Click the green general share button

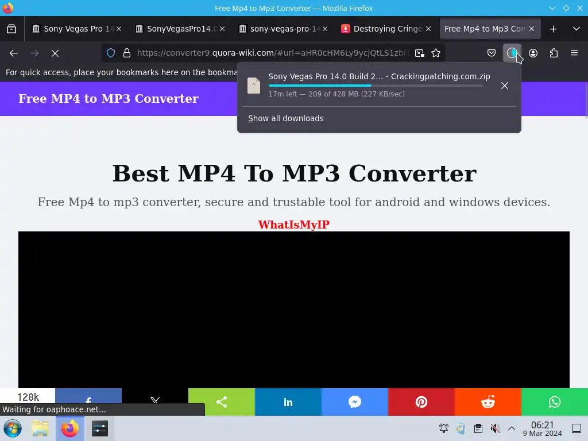tap(221, 402)
